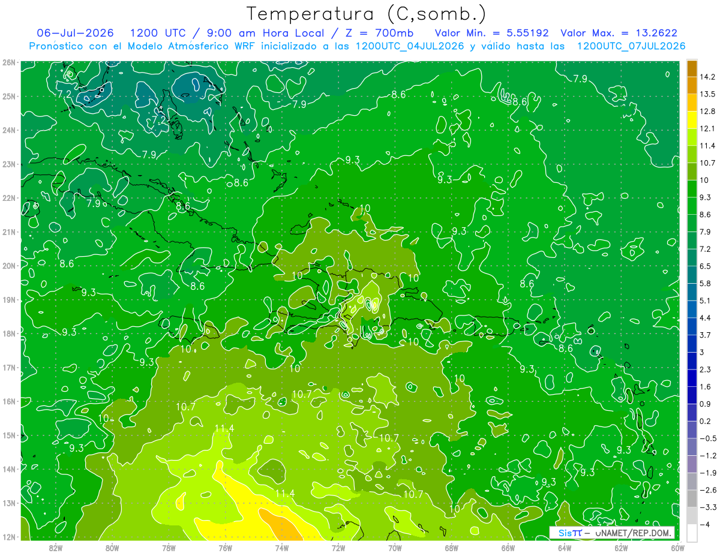Click the 14N latitude axis label
The height and width of the screenshot is (556, 720).
click(x=9, y=469)
